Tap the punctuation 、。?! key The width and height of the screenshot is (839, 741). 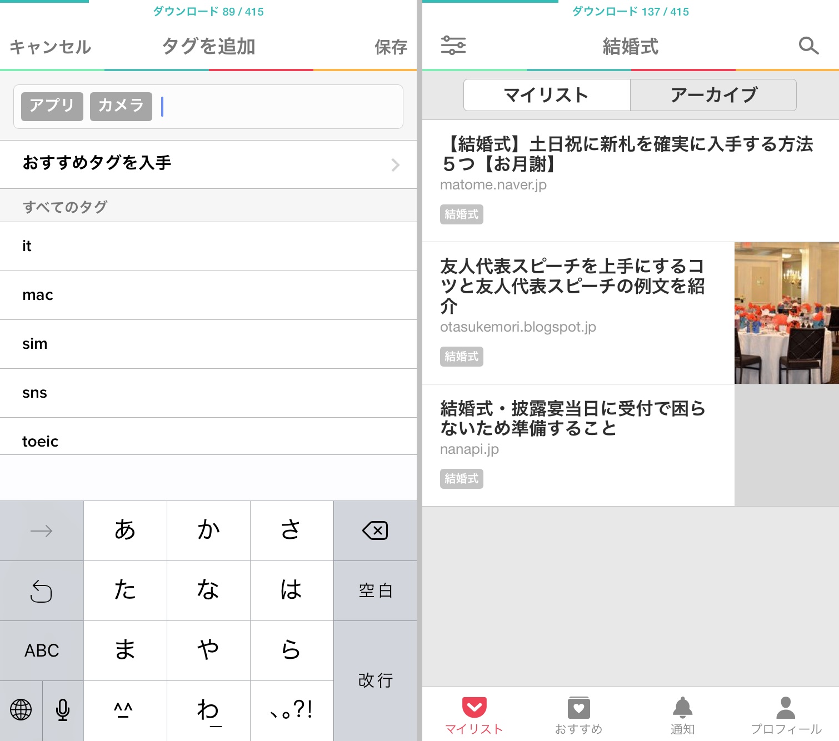click(292, 710)
